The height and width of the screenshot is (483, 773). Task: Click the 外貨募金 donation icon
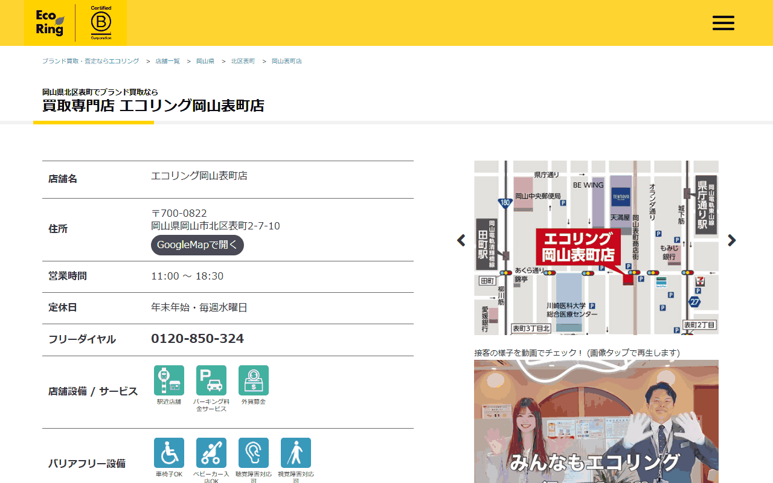point(254,380)
